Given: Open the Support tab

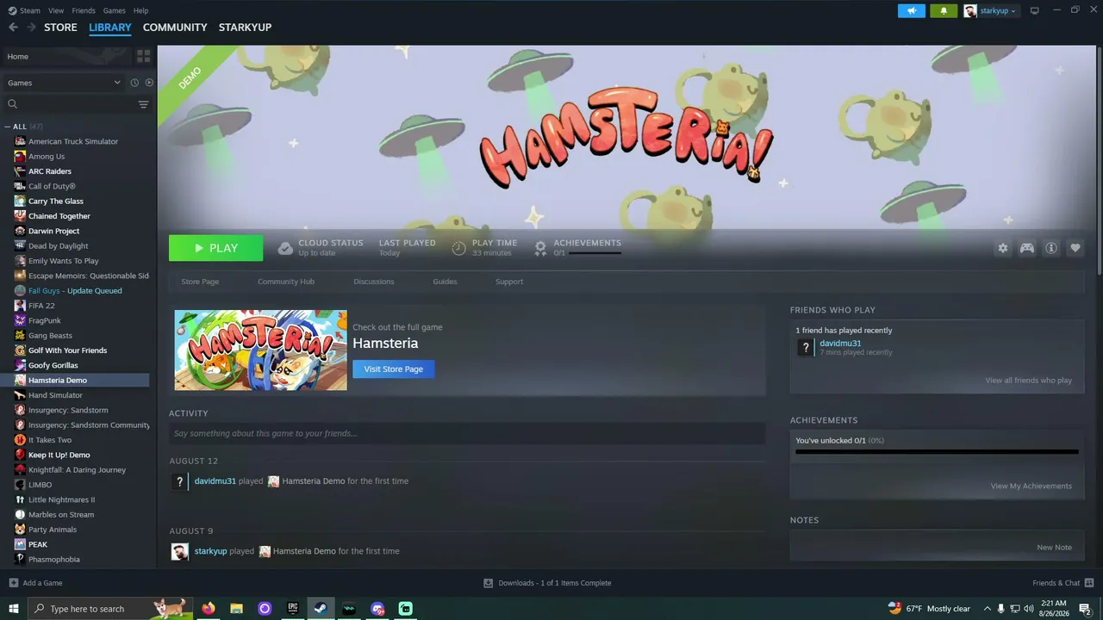Looking at the screenshot, I should click(x=509, y=282).
